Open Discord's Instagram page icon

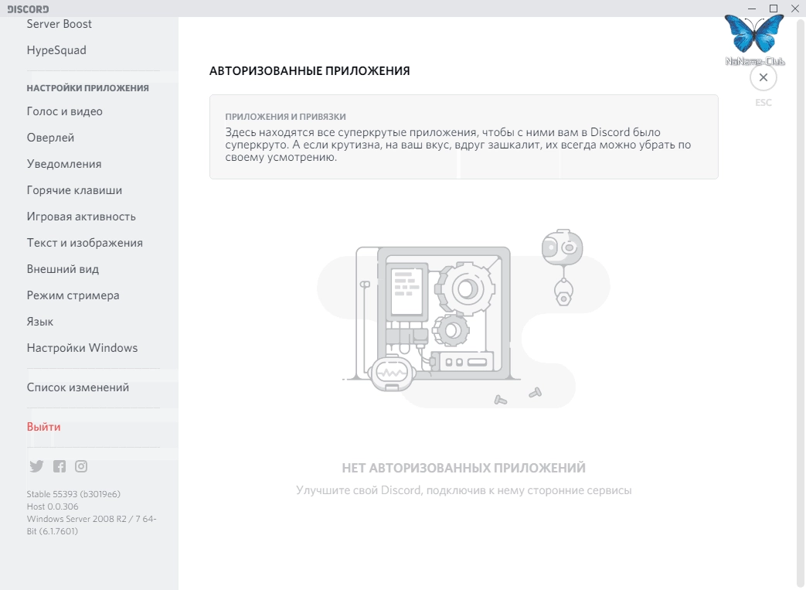pyautogui.click(x=81, y=466)
